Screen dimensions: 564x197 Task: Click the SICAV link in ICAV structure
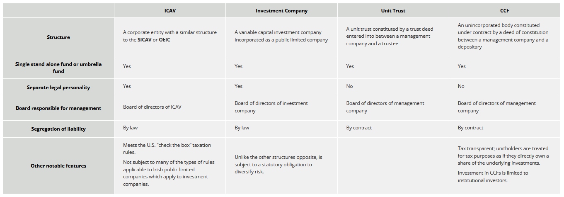(x=145, y=40)
